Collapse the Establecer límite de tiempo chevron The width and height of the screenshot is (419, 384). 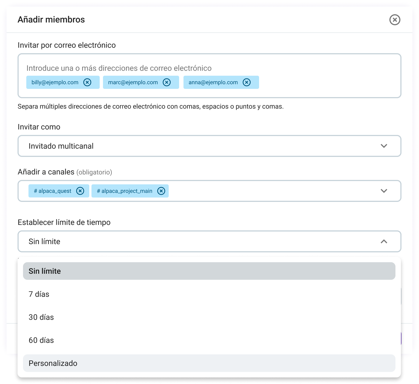(x=384, y=241)
